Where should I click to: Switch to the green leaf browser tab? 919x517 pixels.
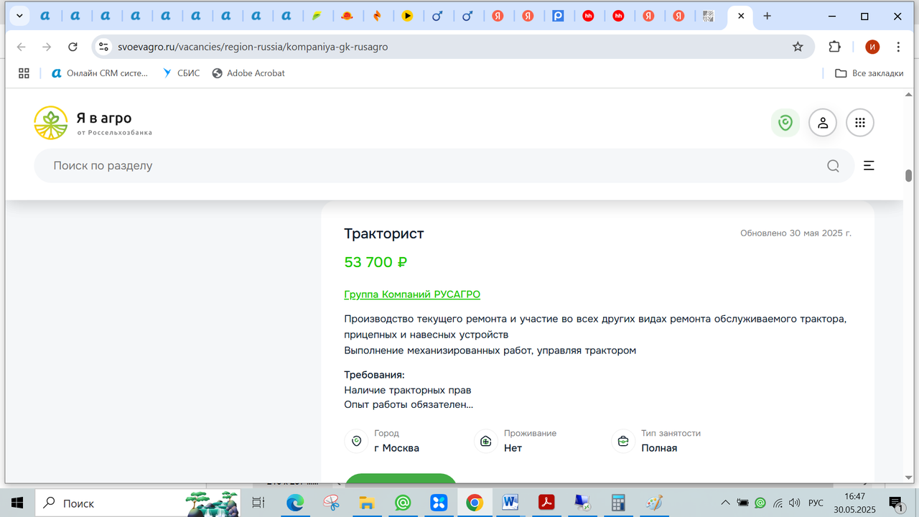click(x=317, y=16)
